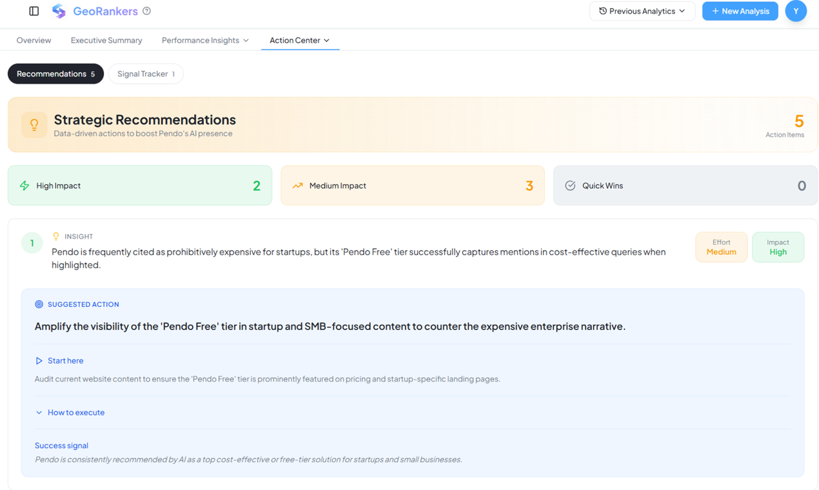Expand the Performance Insights menu chevron

pyautogui.click(x=246, y=41)
